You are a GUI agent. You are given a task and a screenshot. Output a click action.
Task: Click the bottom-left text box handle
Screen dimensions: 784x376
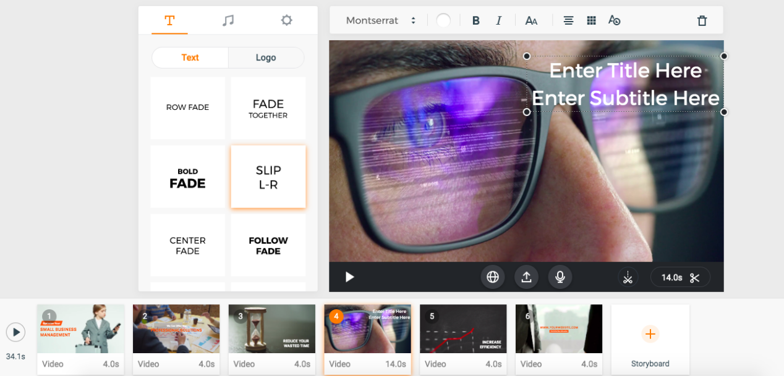[527, 112]
